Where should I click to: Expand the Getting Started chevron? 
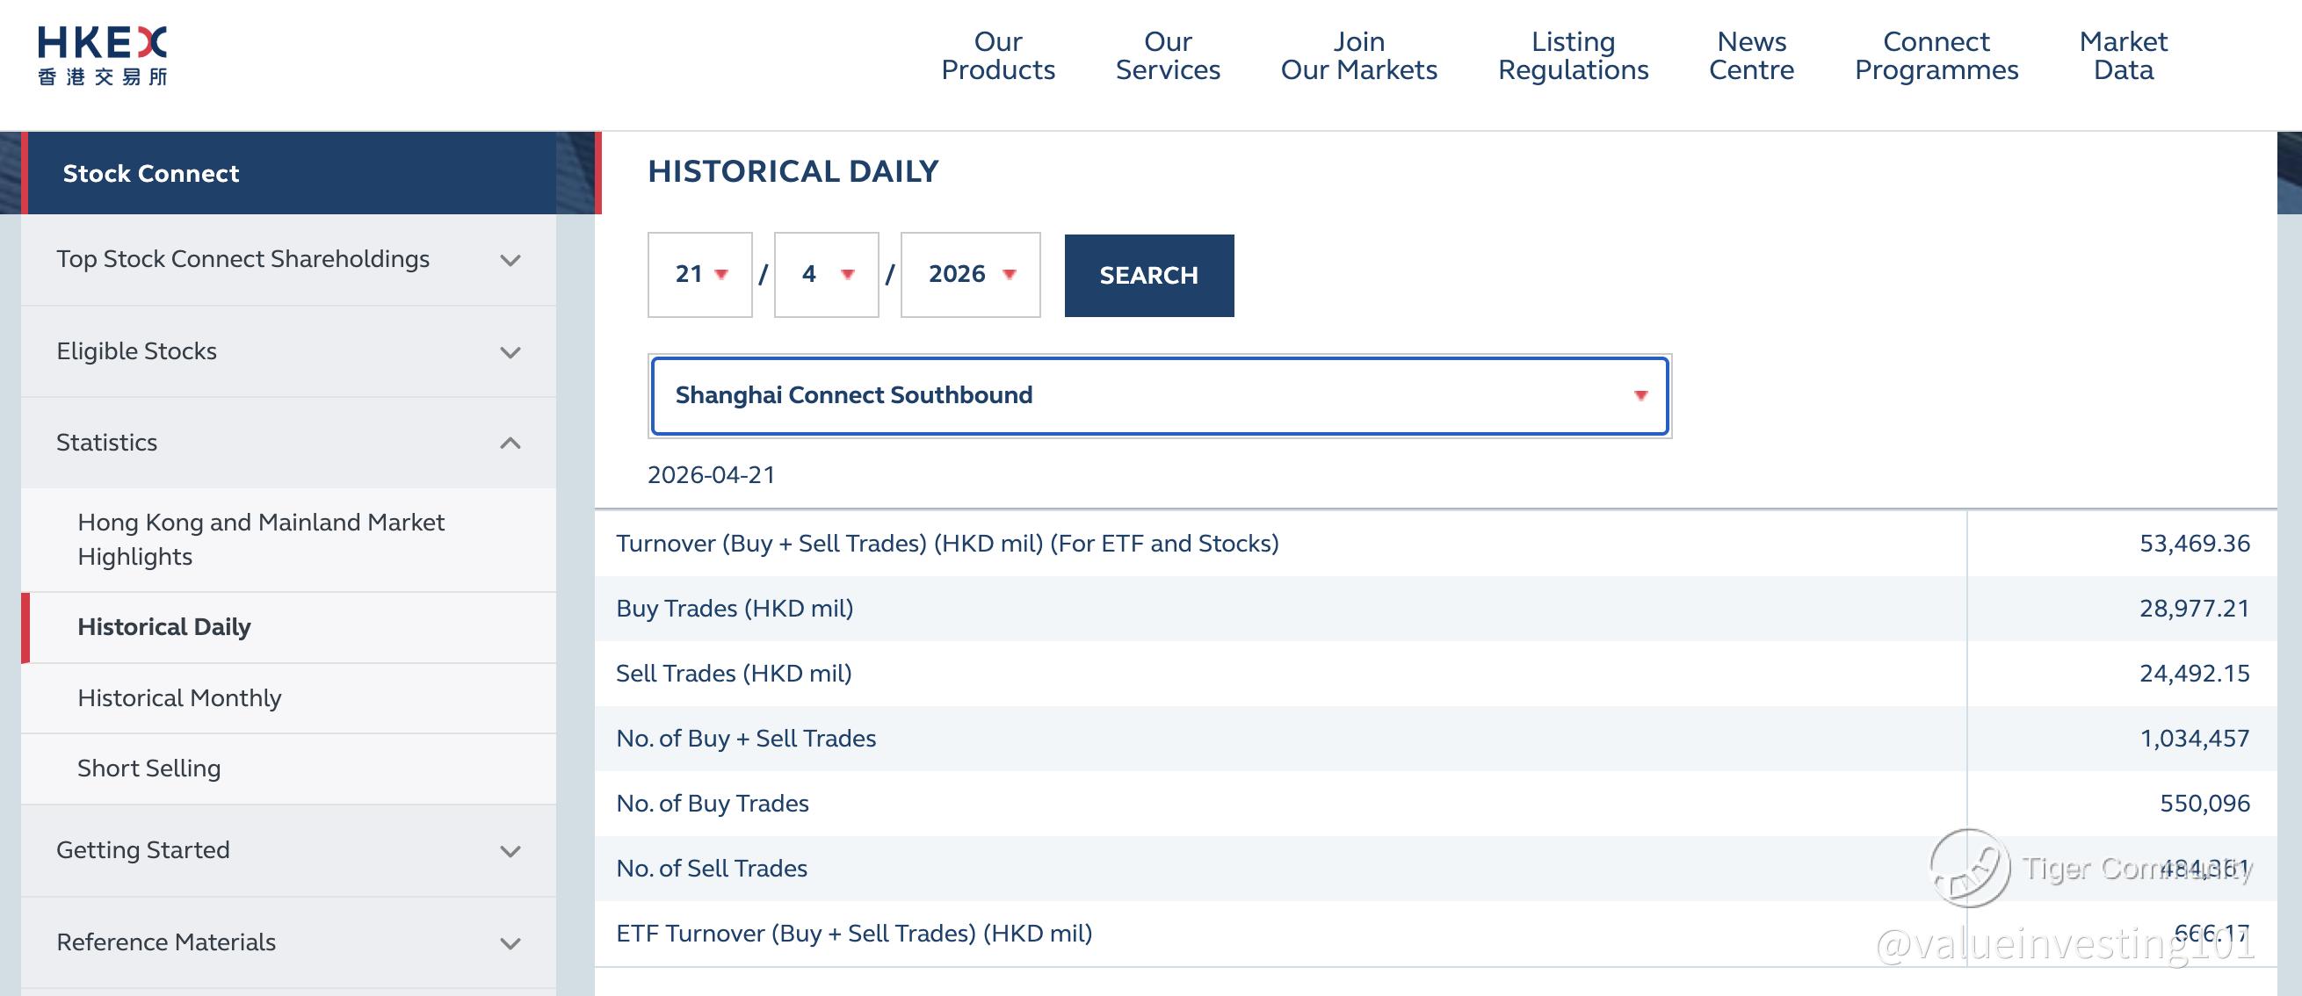click(x=510, y=851)
